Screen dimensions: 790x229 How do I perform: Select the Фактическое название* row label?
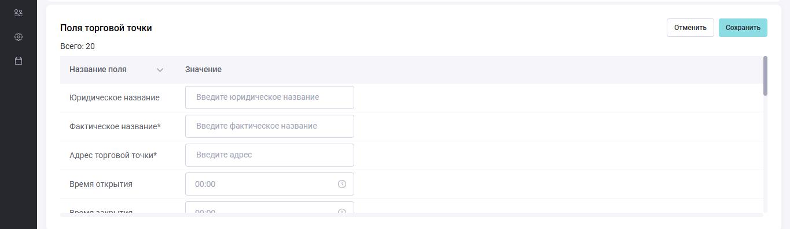click(115, 126)
